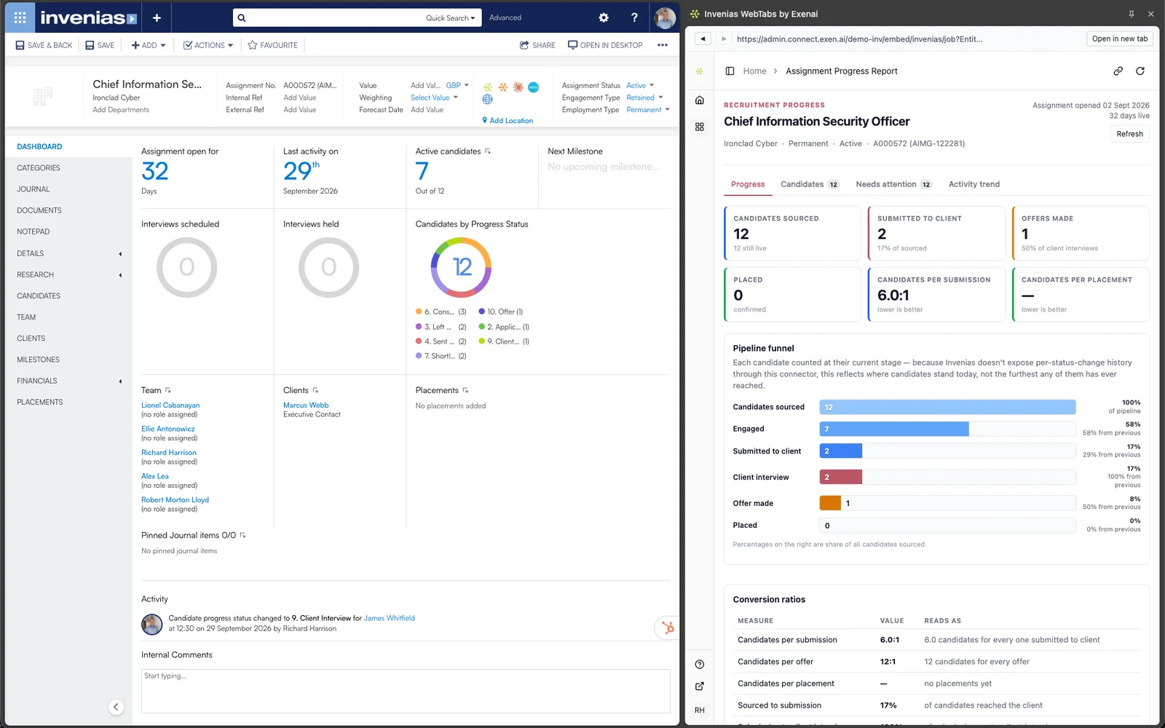The width and height of the screenshot is (1165, 728).
Task: Mark assignment as Favourite star
Action: coord(273,45)
